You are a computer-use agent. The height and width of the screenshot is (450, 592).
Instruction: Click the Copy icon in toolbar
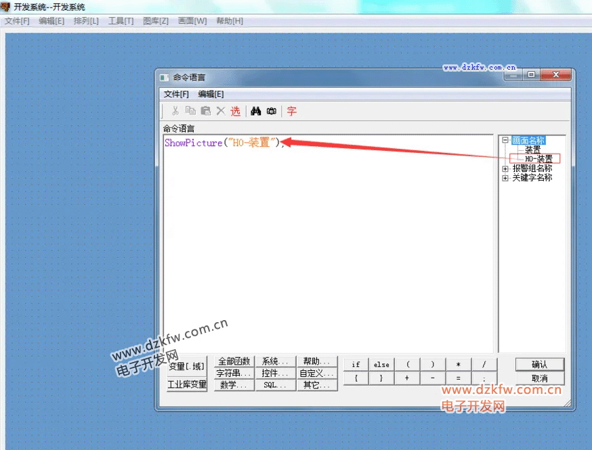tap(190, 111)
